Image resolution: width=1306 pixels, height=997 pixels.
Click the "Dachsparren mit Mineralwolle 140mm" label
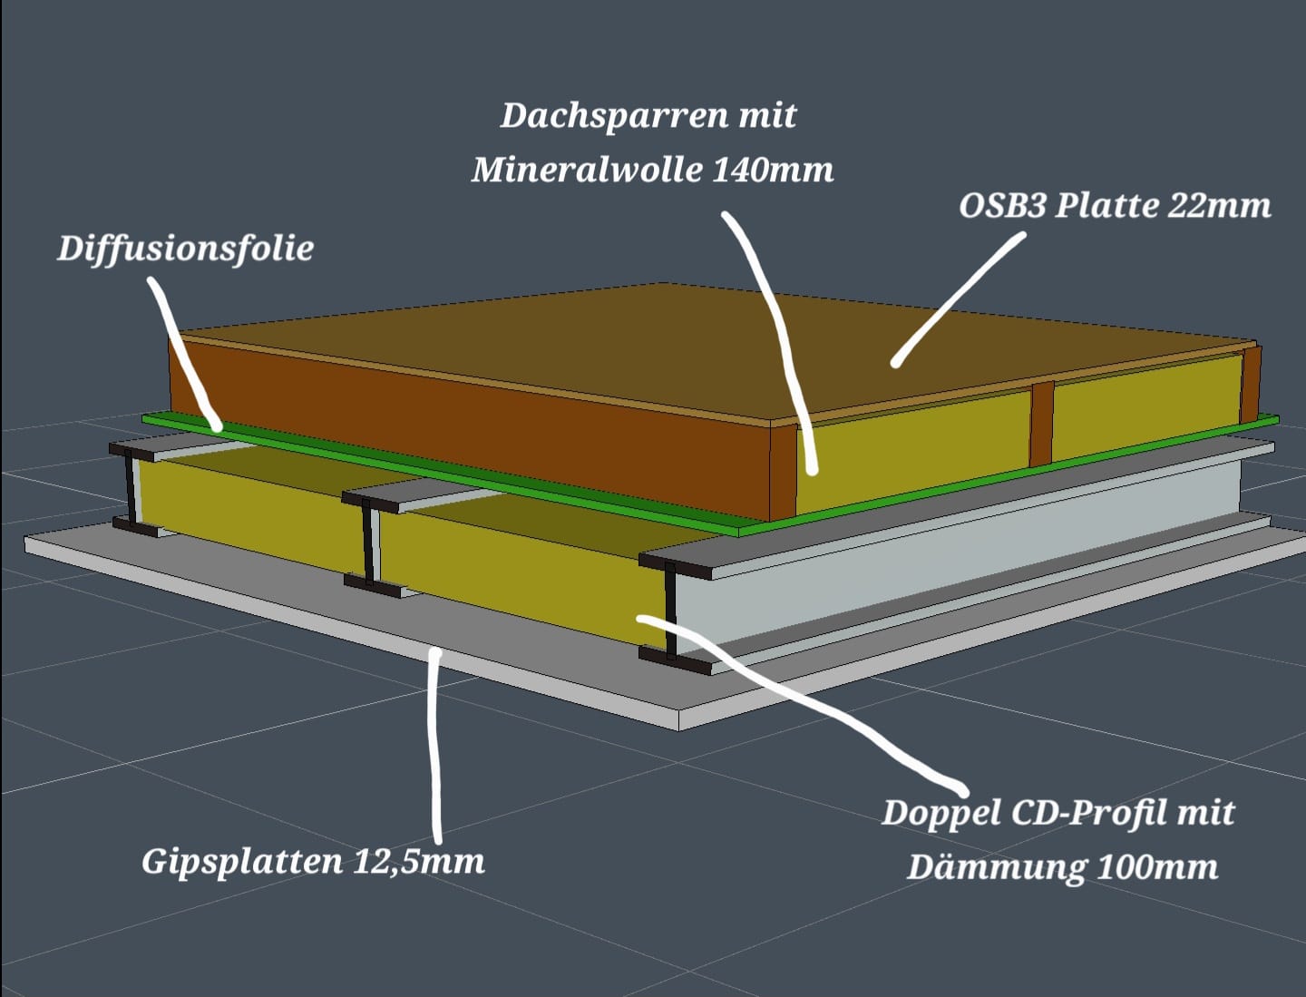tap(651, 142)
